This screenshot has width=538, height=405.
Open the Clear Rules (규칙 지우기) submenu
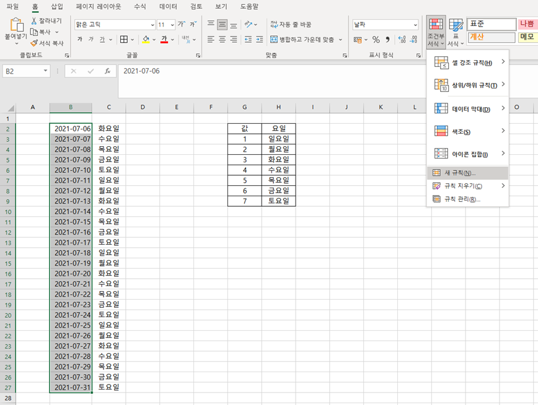[468, 186]
